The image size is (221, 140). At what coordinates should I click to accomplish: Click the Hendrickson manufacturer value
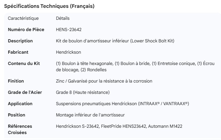68,52
